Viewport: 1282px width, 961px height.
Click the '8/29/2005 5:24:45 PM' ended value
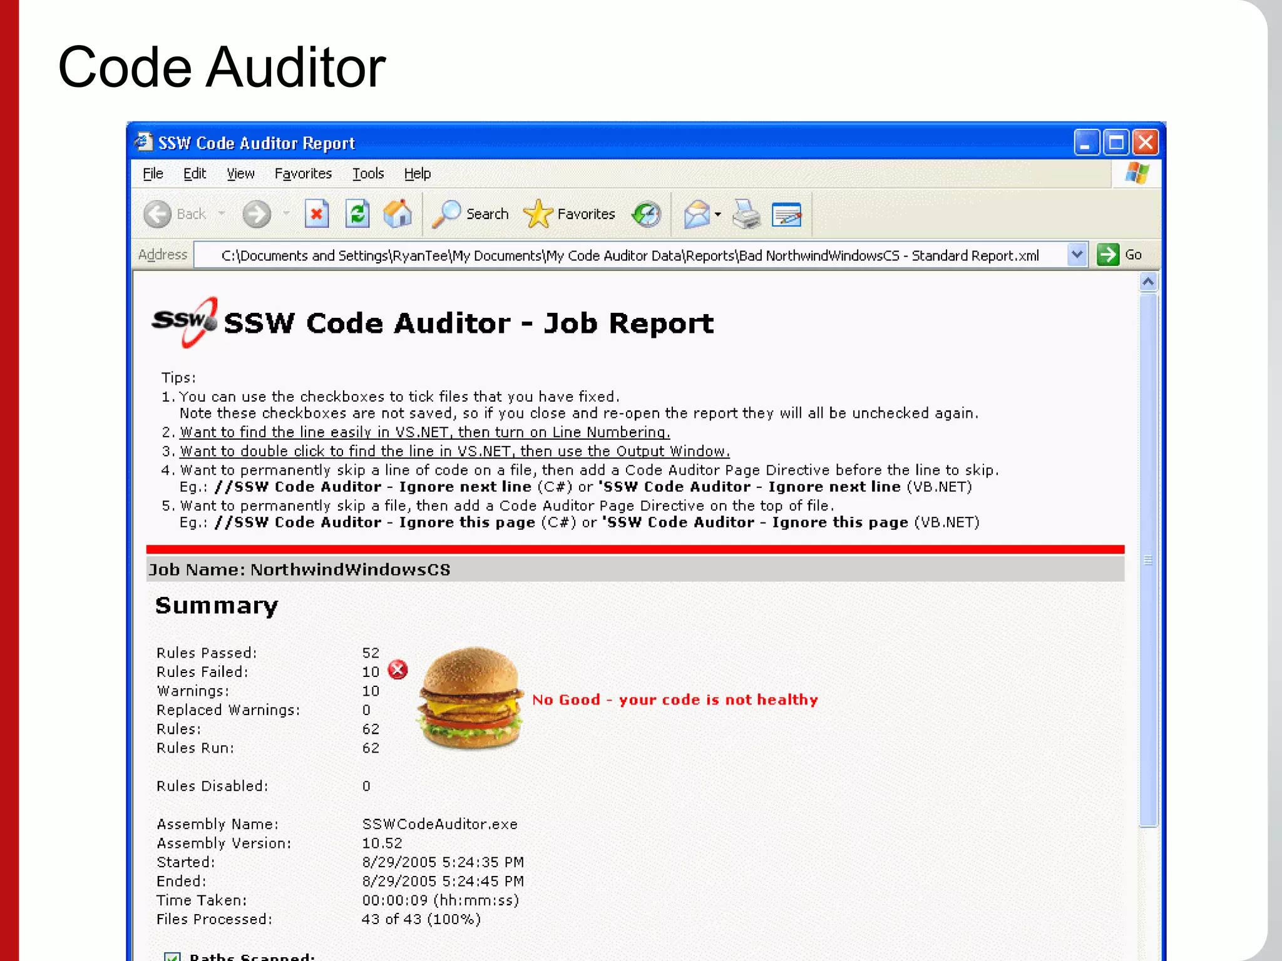443,881
